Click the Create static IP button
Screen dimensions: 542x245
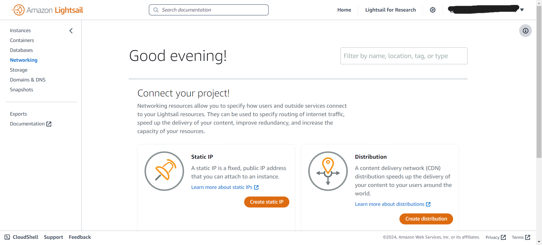pos(267,202)
